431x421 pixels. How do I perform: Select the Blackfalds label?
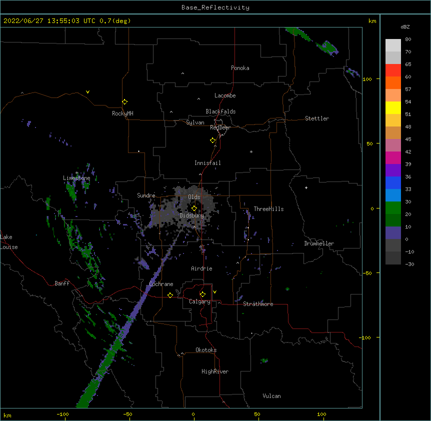point(220,111)
